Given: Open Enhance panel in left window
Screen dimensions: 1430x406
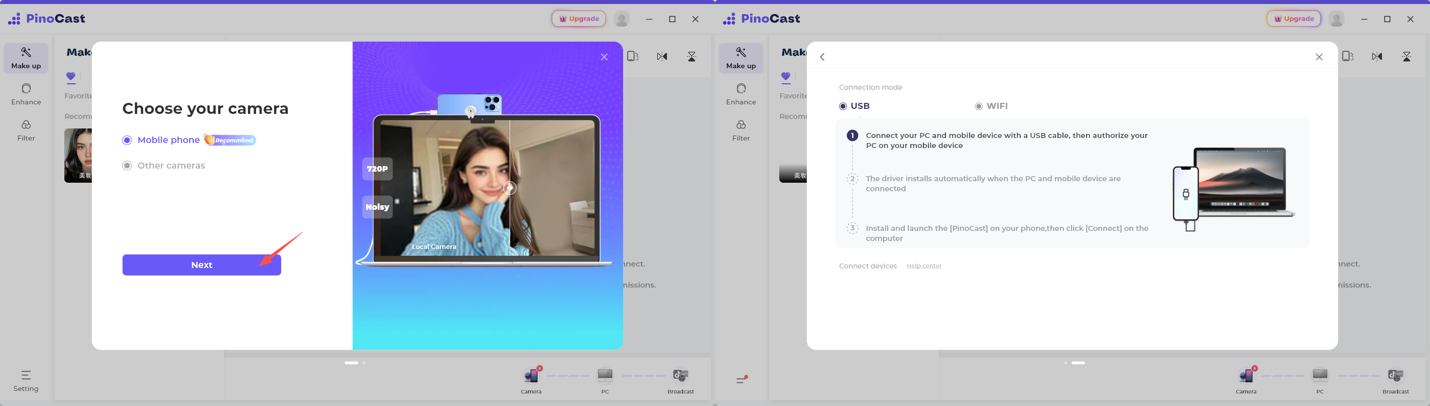Looking at the screenshot, I should (26, 94).
